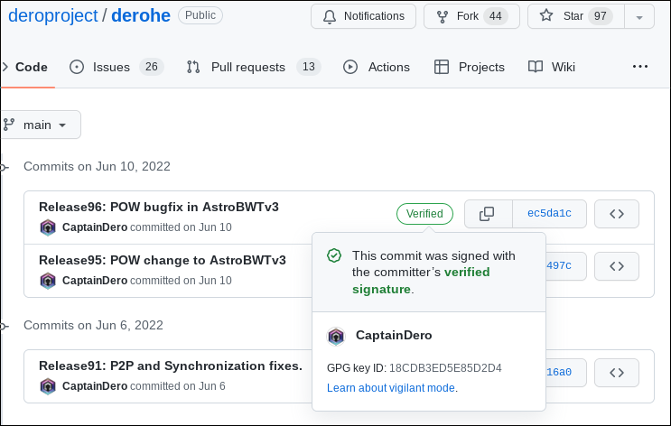Show more repository tabs via ellipsis
The height and width of the screenshot is (426, 671).
640,66
